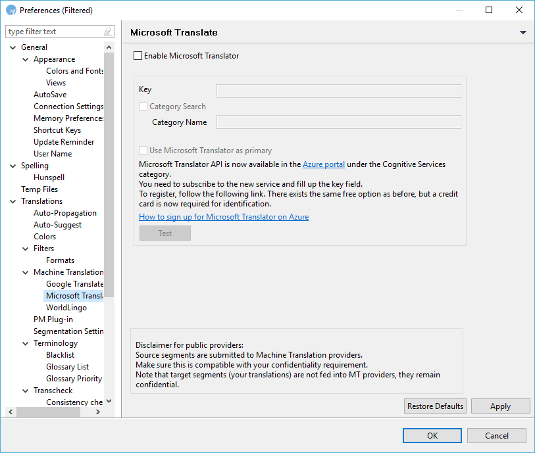Open the Shortcut Keys preferences
The height and width of the screenshot is (453, 535).
pos(57,130)
